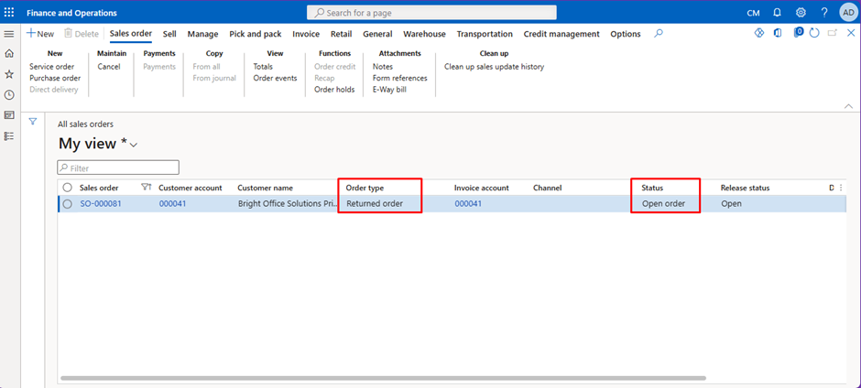
Task: Open the AD user account avatar
Action: pos(848,13)
